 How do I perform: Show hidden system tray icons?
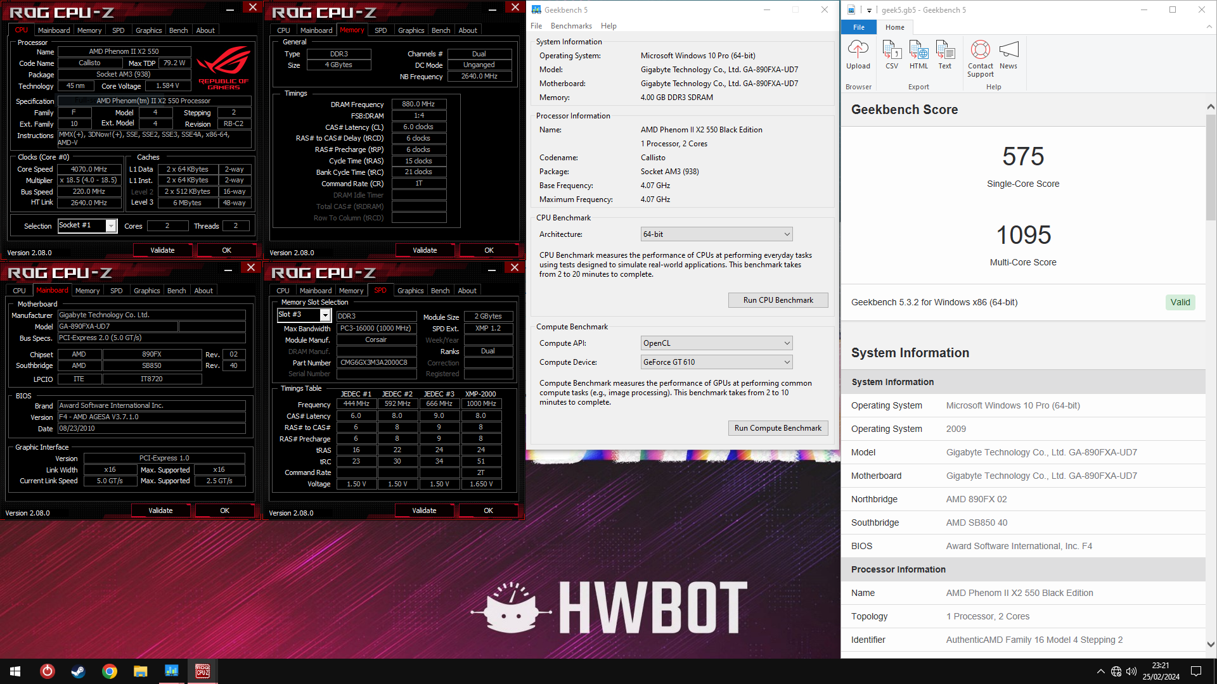pyautogui.click(x=1100, y=671)
